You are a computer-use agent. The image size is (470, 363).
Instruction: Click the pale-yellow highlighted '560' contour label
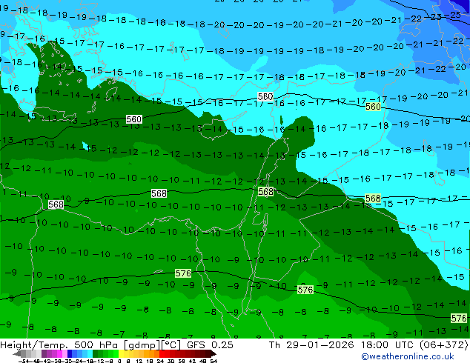[x=373, y=107]
